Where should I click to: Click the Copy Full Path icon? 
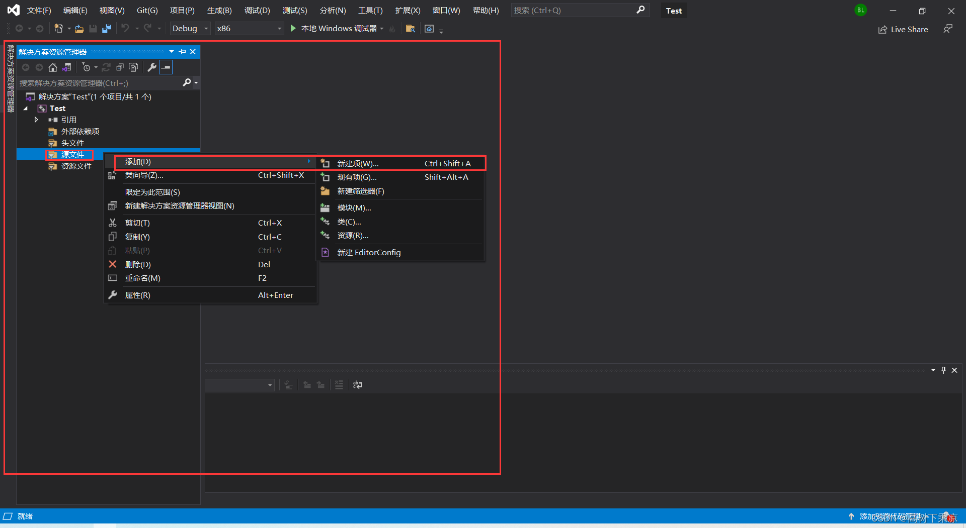[133, 67]
